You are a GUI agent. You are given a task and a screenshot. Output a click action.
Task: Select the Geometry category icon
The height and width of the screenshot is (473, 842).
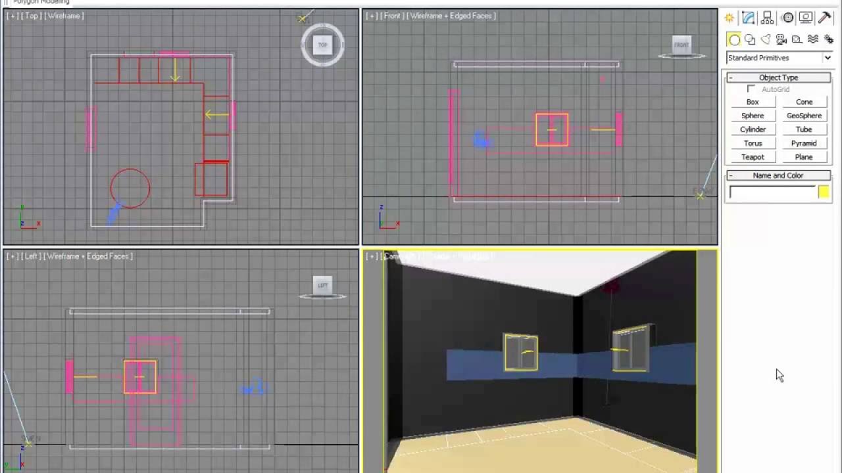[x=734, y=40]
